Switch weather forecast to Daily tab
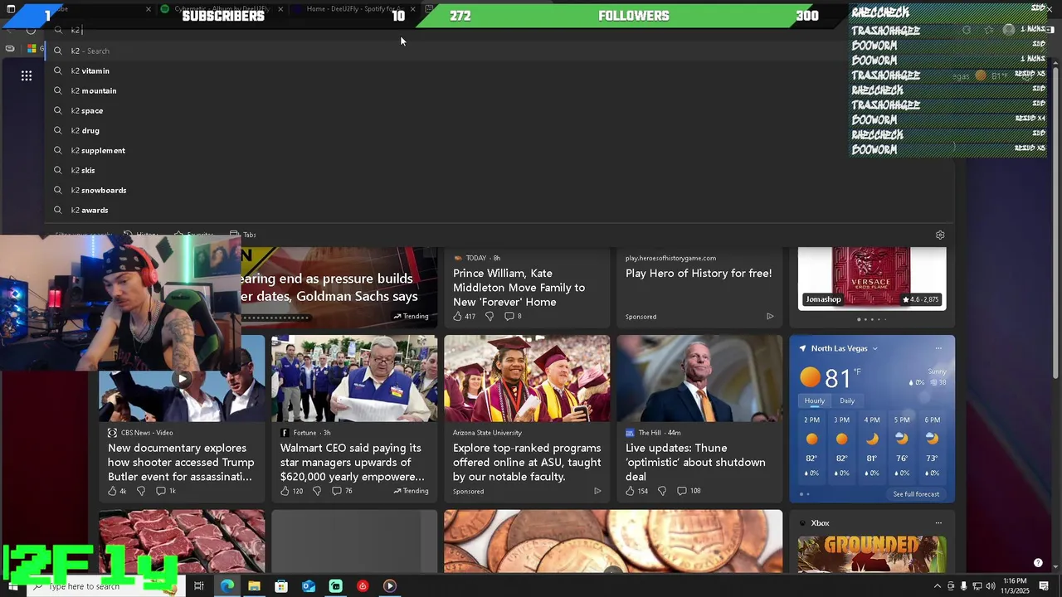1062x597 pixels. point(847,400)
